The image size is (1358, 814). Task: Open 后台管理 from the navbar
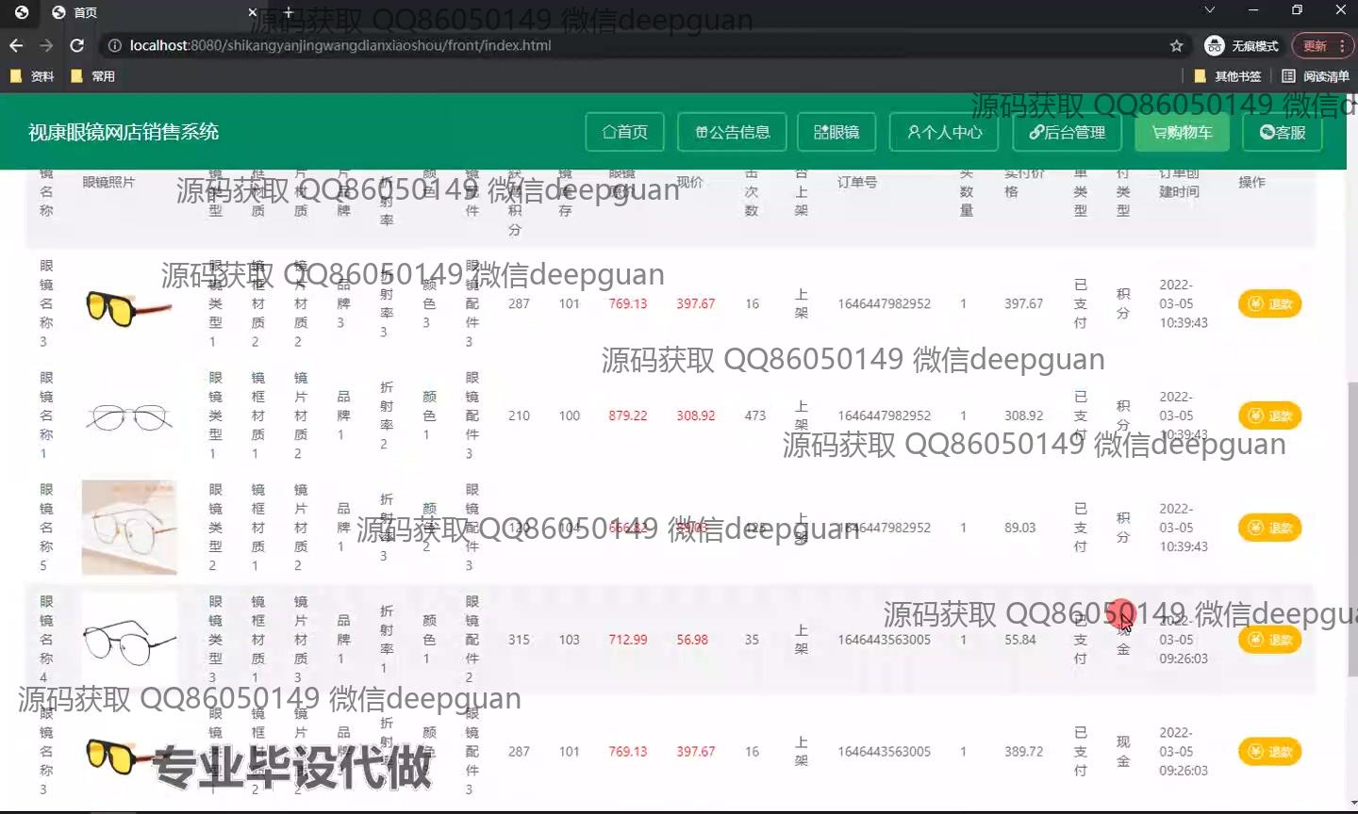tap(1067, 132)
